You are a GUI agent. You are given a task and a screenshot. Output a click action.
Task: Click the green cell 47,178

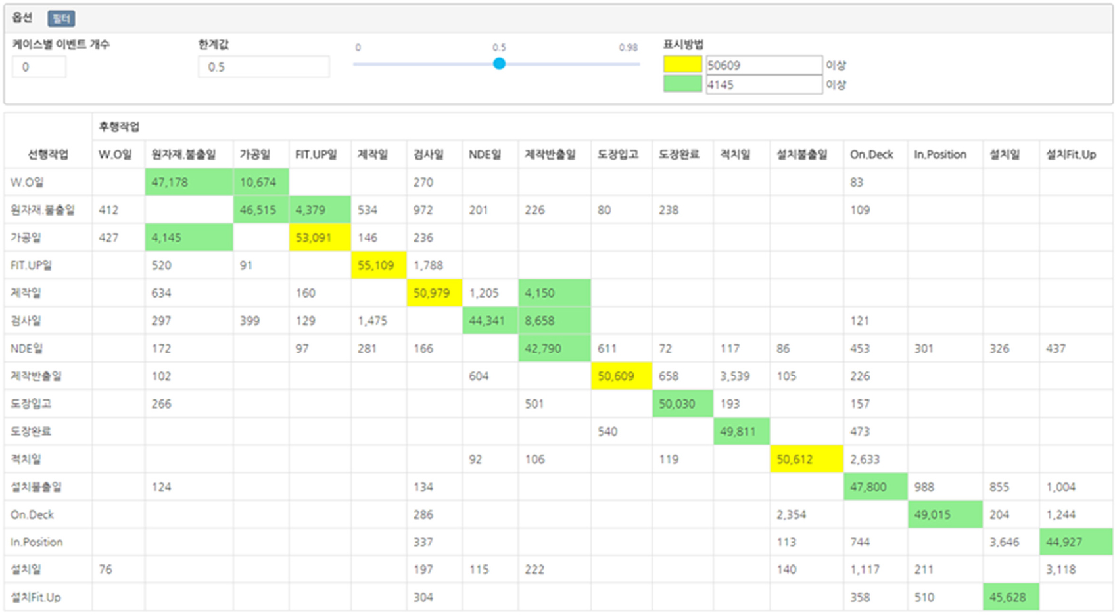pyautogui.click(x=189, y=182)
